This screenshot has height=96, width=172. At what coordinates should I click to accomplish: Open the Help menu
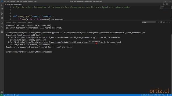tap(35, 1)
